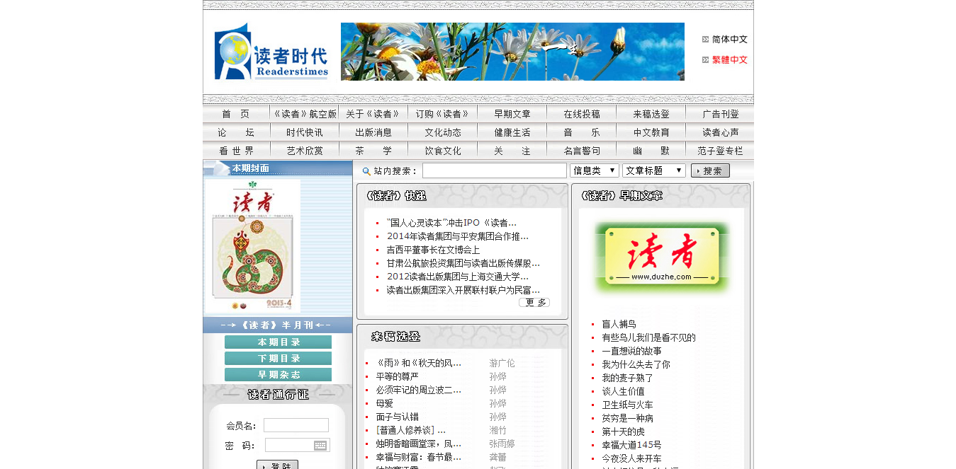Open 时代快讯 navigation item
The height and width of the screenshot is (469, 956).
304,132
